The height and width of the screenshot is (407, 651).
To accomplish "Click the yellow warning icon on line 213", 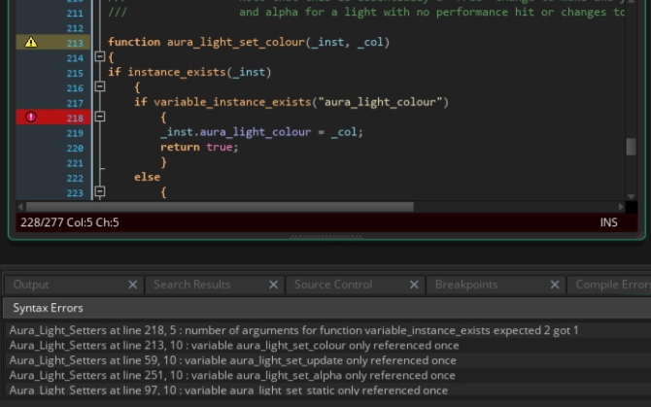I will tap(30, 43).
